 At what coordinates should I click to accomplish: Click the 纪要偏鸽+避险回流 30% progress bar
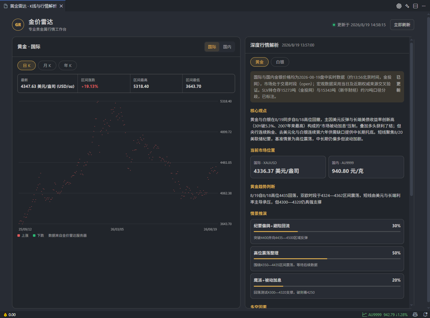coord(327,231)
